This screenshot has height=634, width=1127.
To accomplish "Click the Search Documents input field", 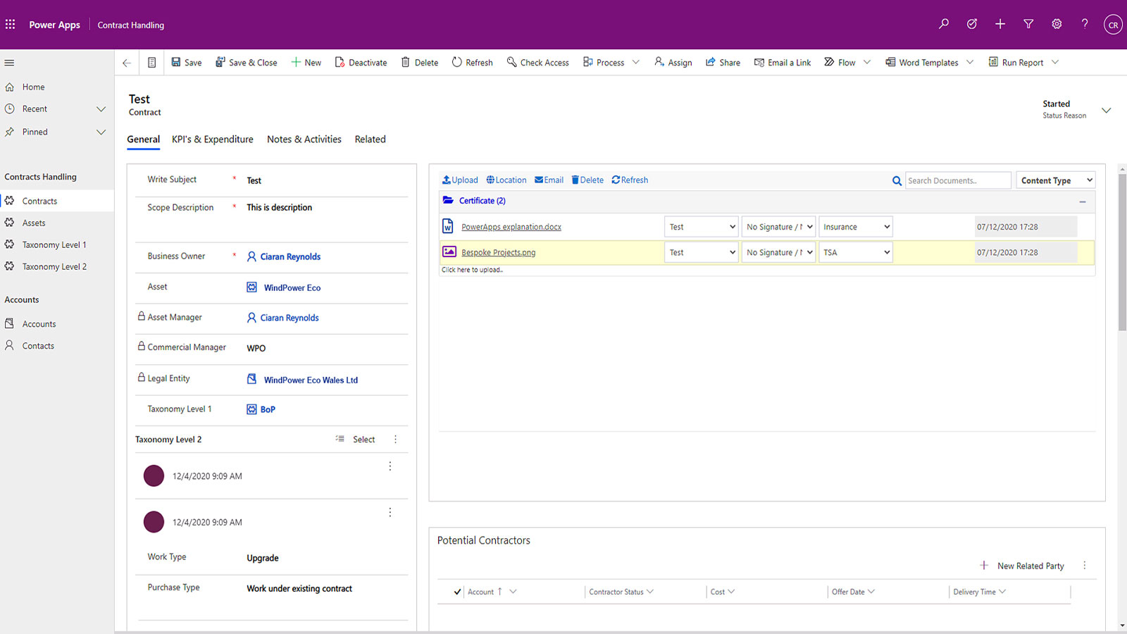I will [x=958, y=180].
